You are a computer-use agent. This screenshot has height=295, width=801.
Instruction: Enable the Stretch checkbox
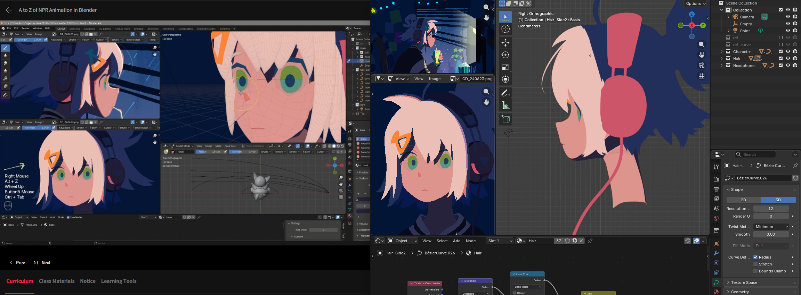coord(755,264)
